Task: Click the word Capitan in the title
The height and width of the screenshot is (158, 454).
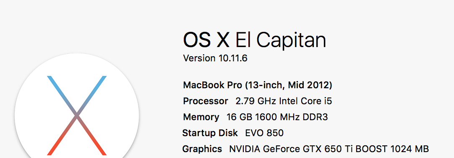Action: (x=291, y=40)
